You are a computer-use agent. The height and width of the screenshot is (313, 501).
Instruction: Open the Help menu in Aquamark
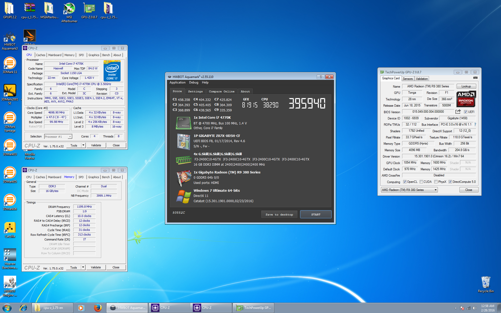205,82
